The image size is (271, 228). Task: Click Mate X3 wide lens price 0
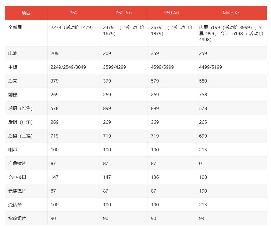coord(200,164)
